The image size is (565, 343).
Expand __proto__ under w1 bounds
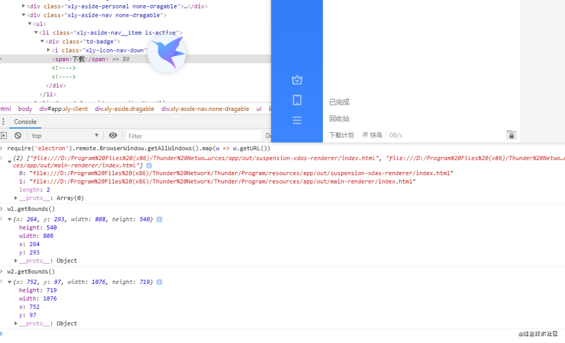coord(16,260)
